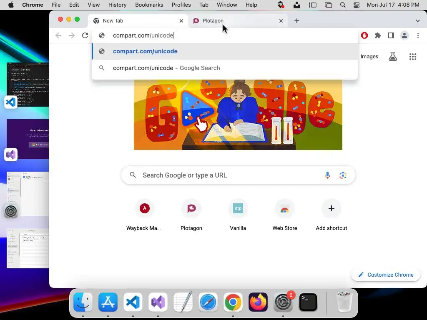Open the Chrome three-dot menu
Image resolution: width=427 pixels, height=320 pixels.
point(418,35)
